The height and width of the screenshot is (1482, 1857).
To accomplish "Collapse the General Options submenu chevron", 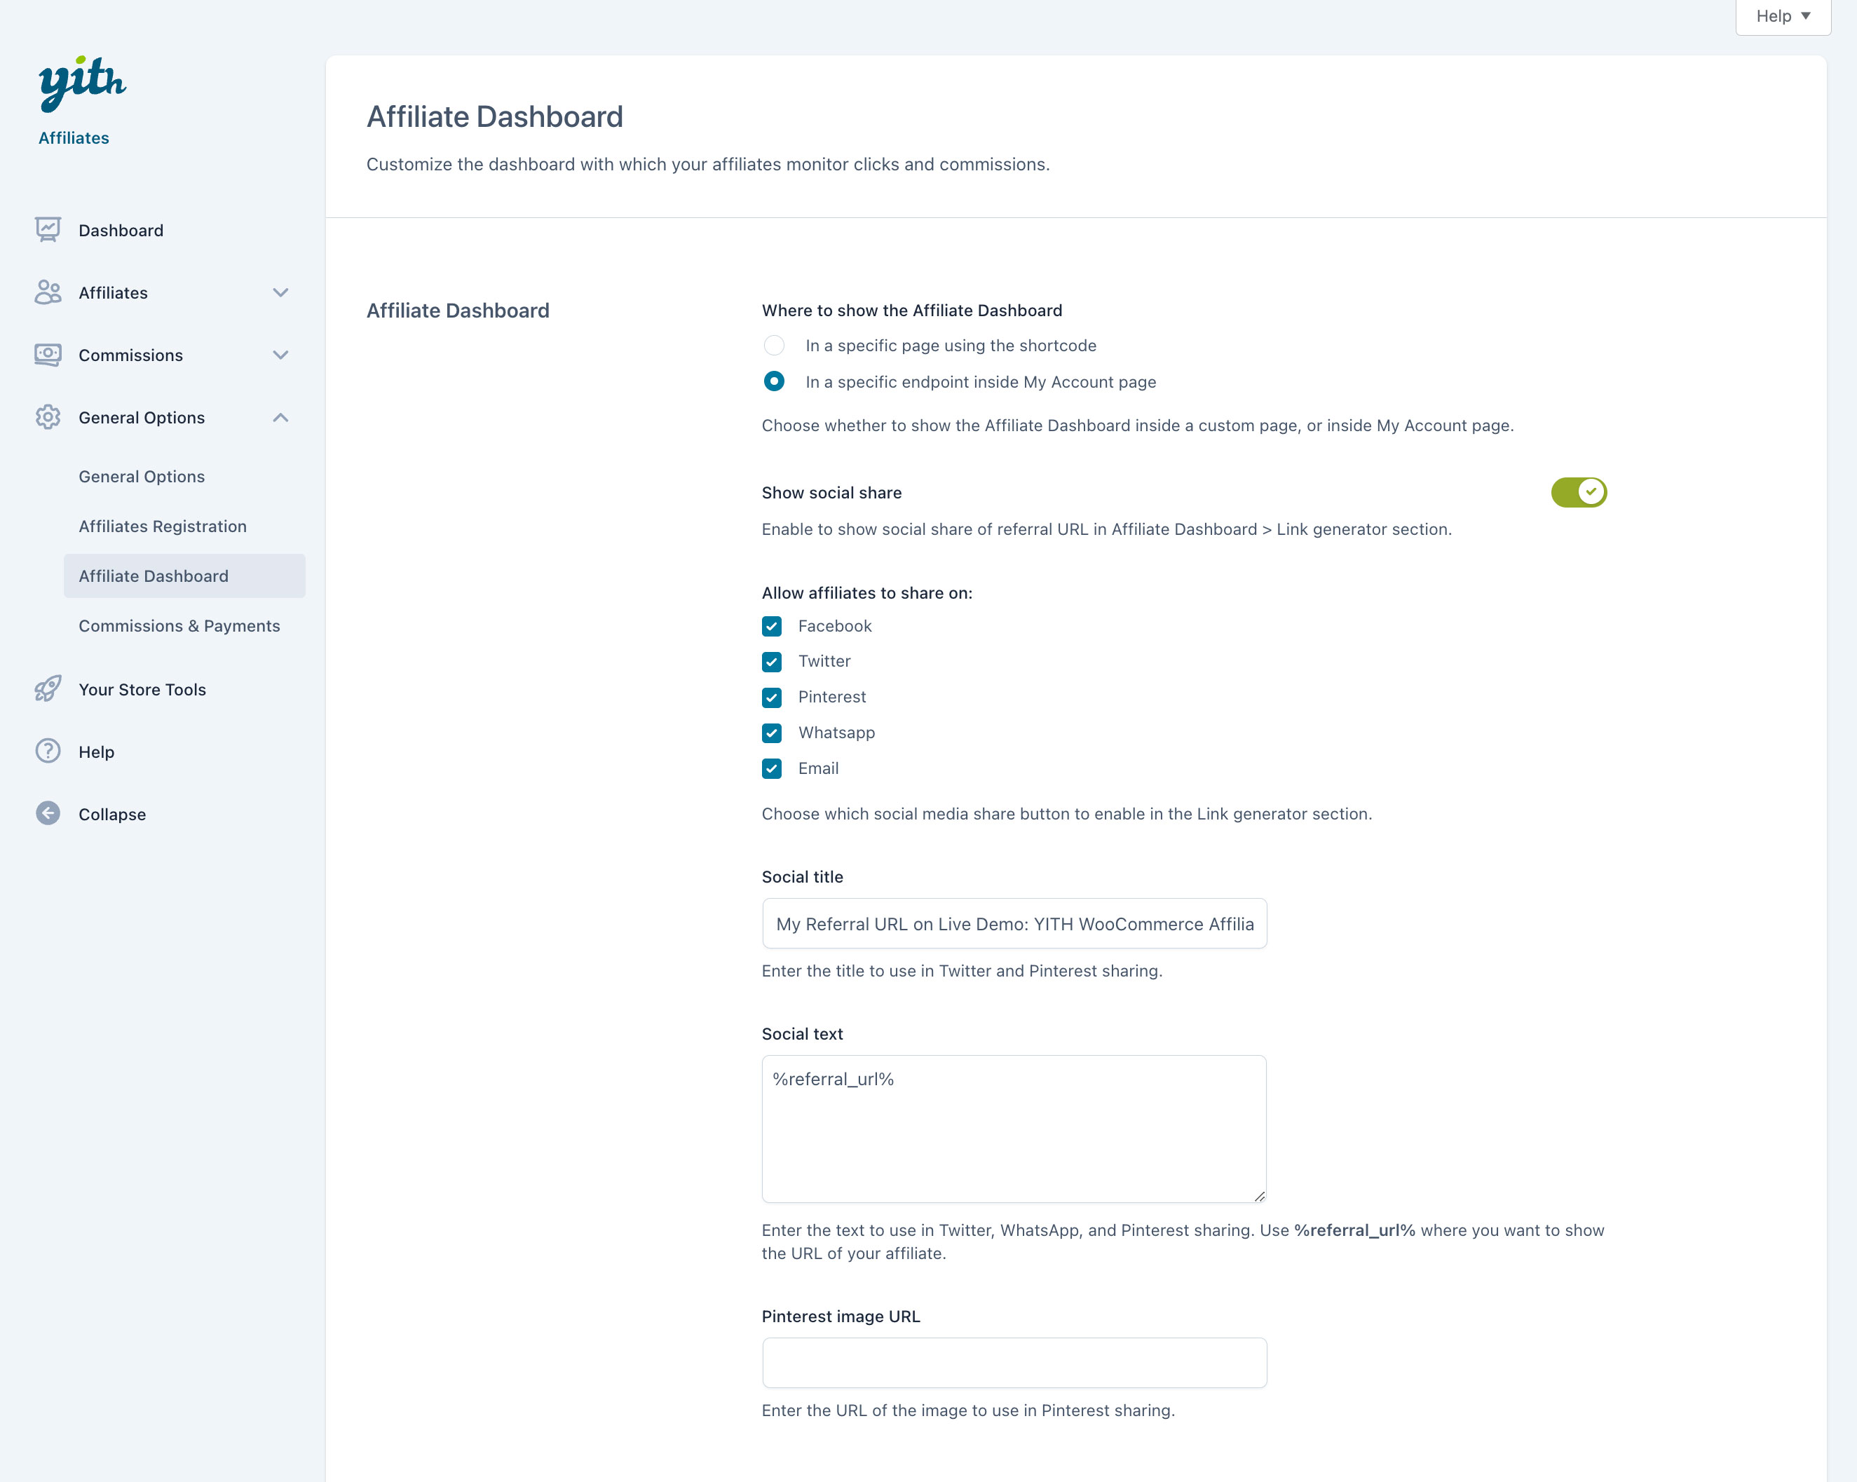I will point(280,418).
